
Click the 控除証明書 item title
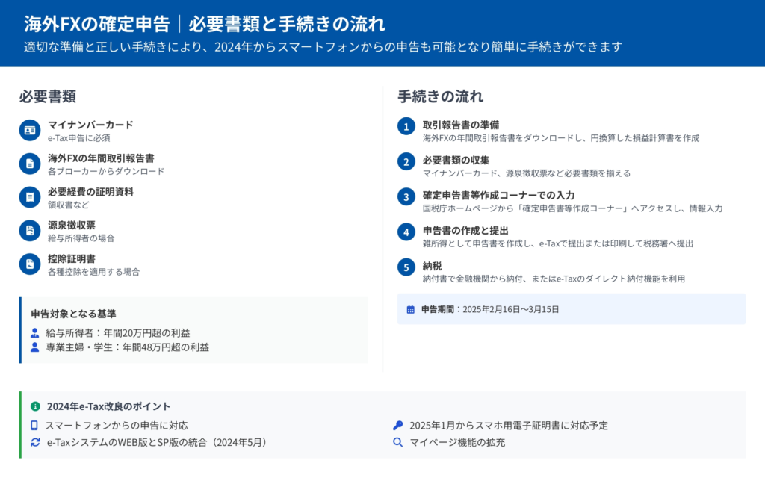tap(71, 259)
